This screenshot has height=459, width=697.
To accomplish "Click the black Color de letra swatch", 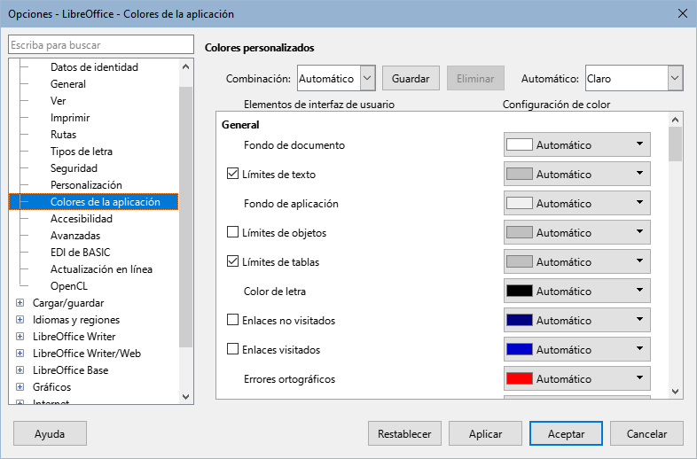I will (x=519, y=291).
